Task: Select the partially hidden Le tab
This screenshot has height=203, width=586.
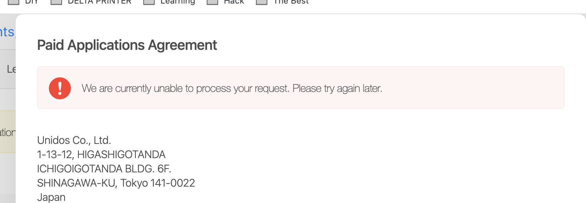Action: tap(11, 69)
